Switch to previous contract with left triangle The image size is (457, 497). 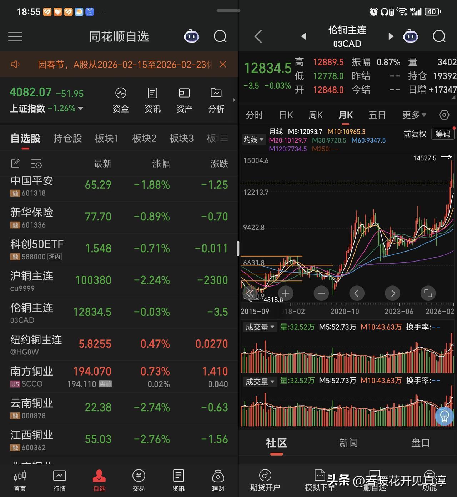click(x=304, y=36)
